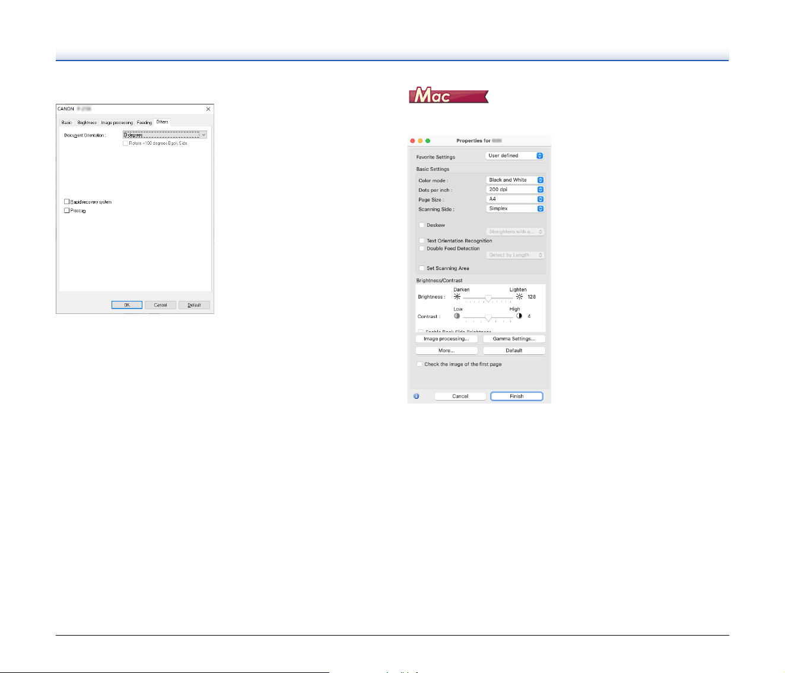
Task: Open the Favorite Settings User defined dropdown
Action: click(514, 155)
